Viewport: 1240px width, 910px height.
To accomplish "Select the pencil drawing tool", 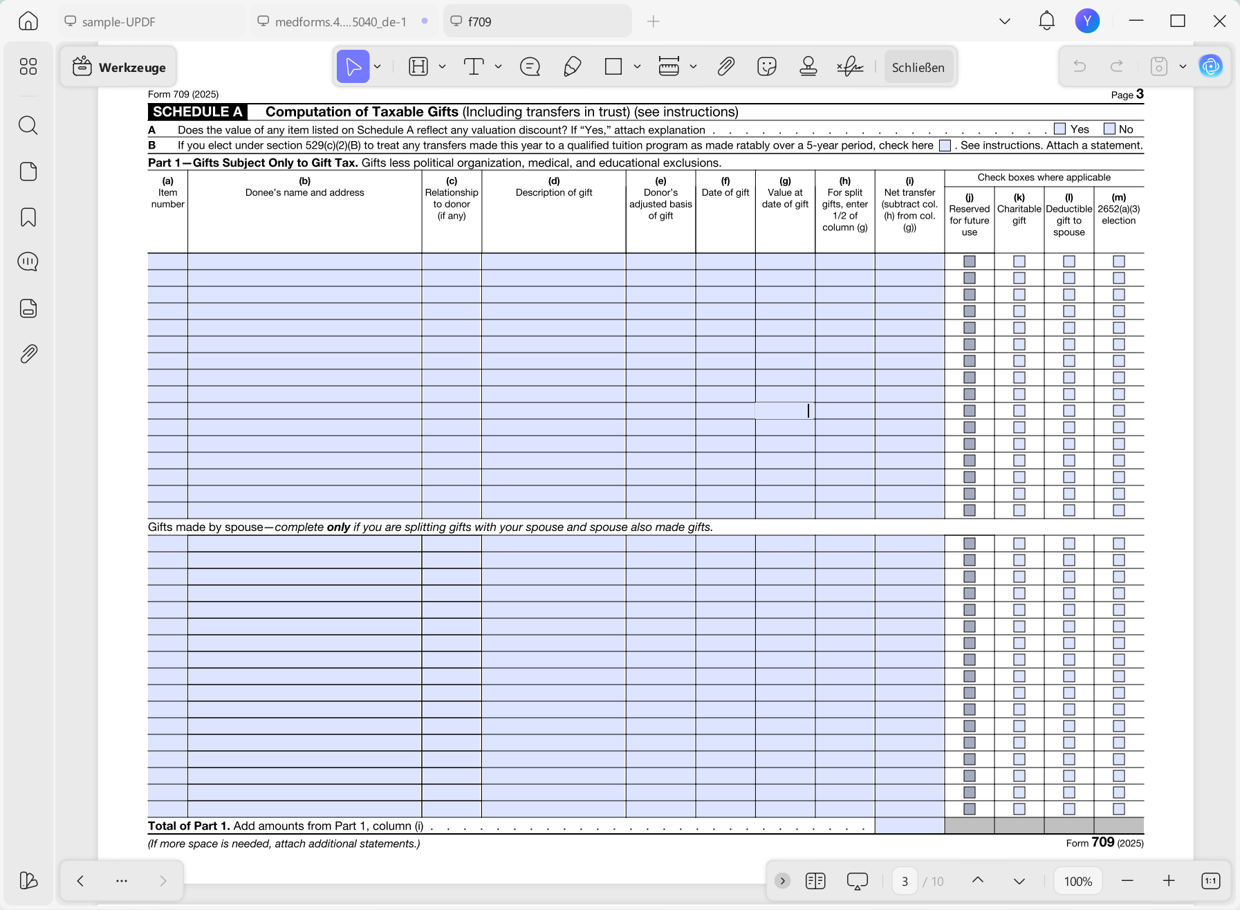I will (572, 66).
